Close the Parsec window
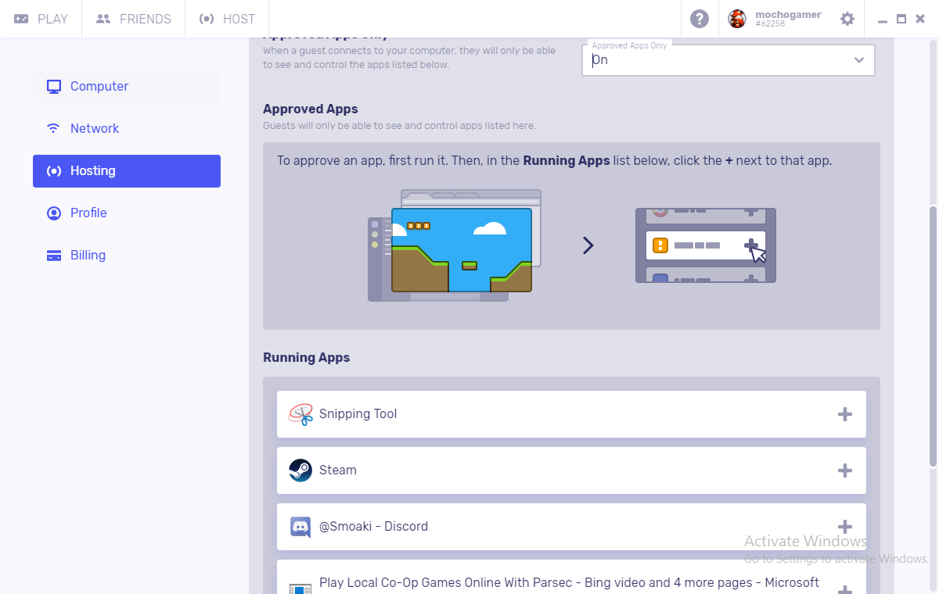This screenshot has height=594, width=939. click(x=919, y=19)
